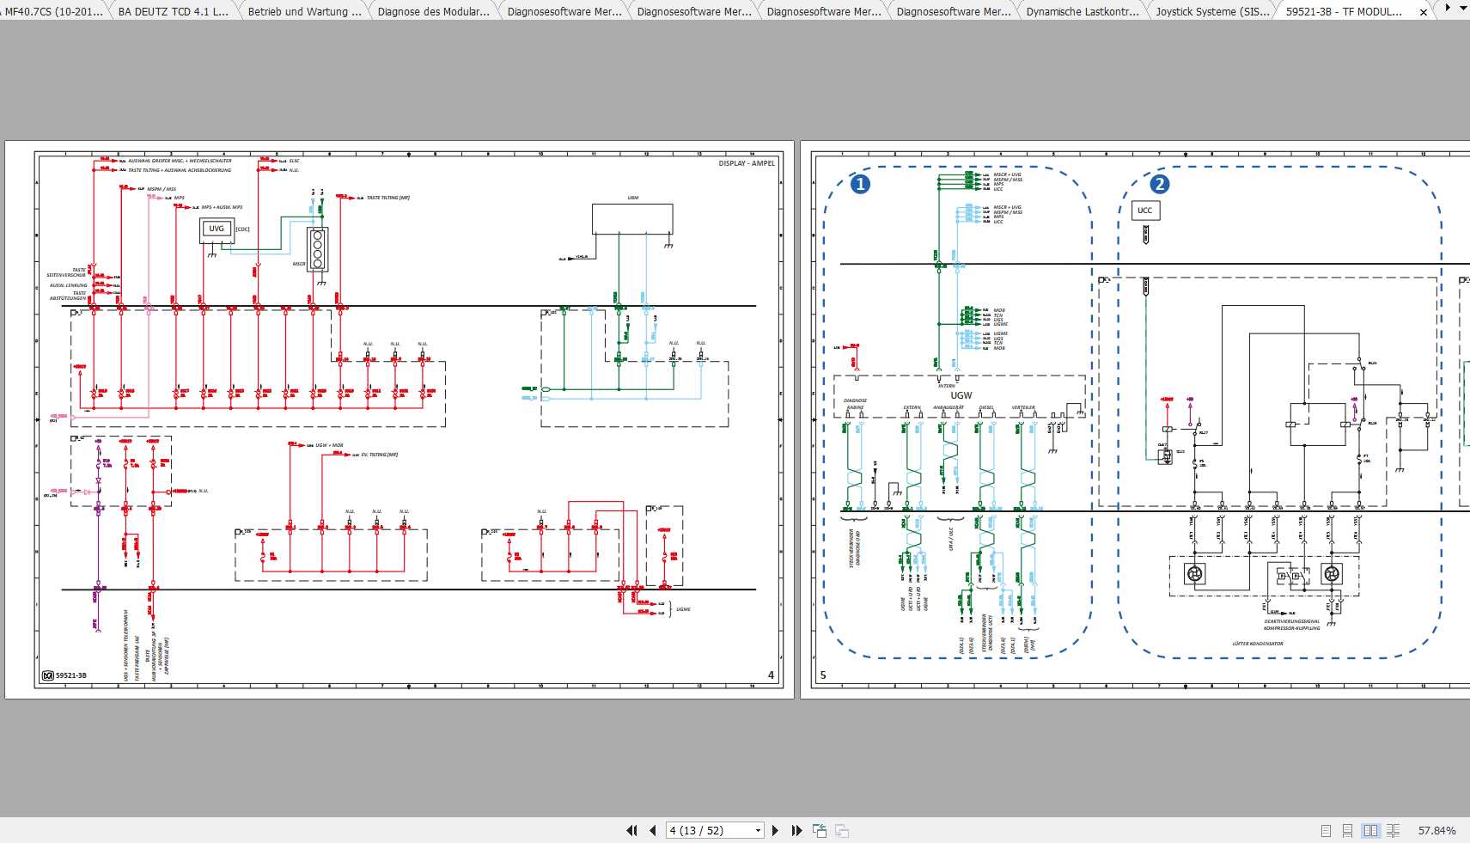Image resolution: width=1470 pixels, height=843 pixels.
Task: Switch to continuous facing pages layout
Action: tap(1393, 830)
